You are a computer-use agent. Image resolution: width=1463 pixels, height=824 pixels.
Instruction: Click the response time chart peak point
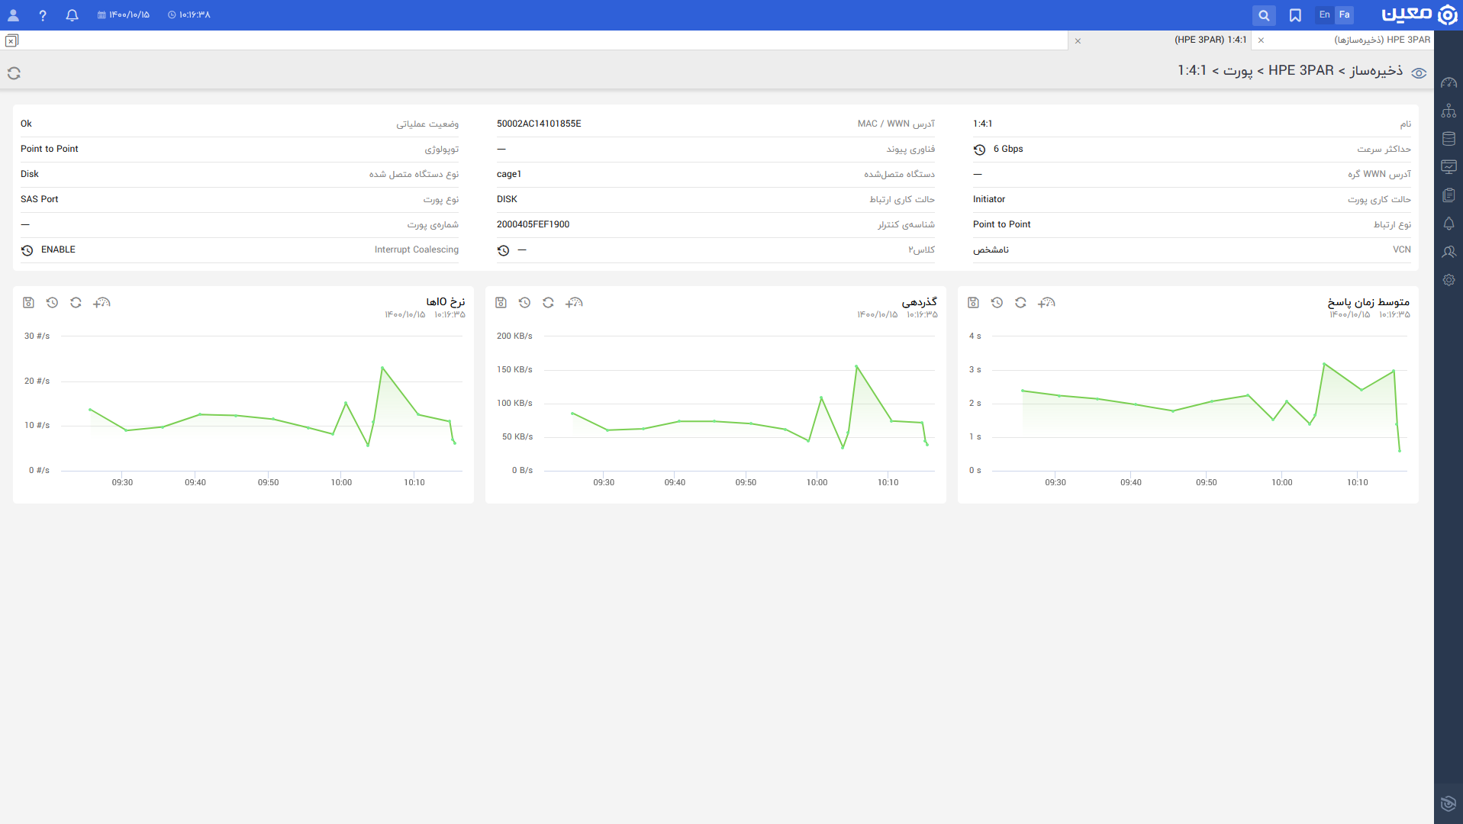(1324, 364)
